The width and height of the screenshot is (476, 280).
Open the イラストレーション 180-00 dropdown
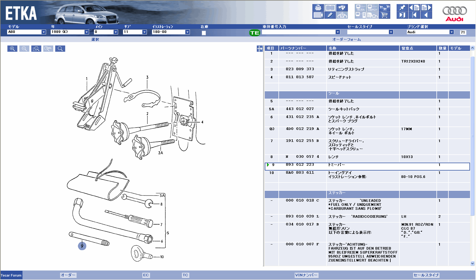tap(187, 32)
